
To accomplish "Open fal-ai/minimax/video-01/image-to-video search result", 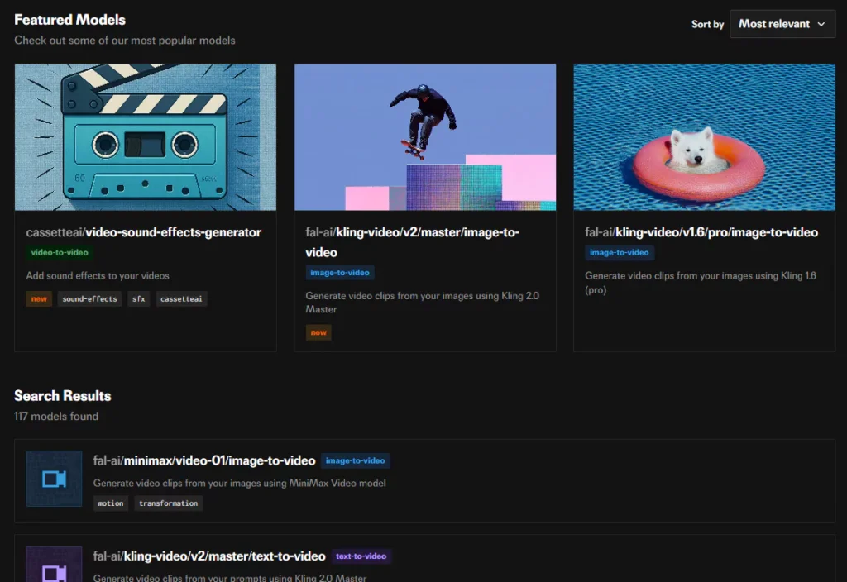I will [204, 460].
